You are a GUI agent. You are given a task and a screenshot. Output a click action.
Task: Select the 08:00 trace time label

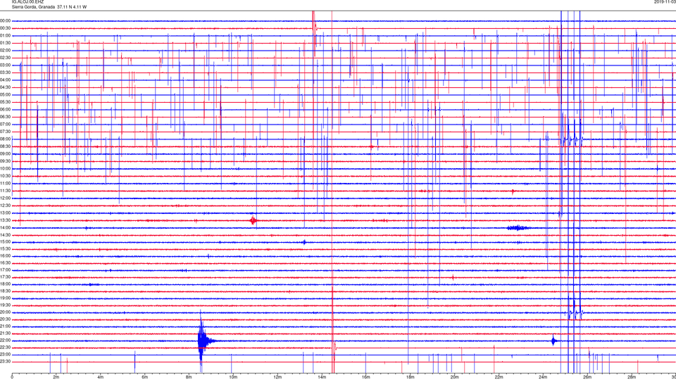click(x=6, y=139)
